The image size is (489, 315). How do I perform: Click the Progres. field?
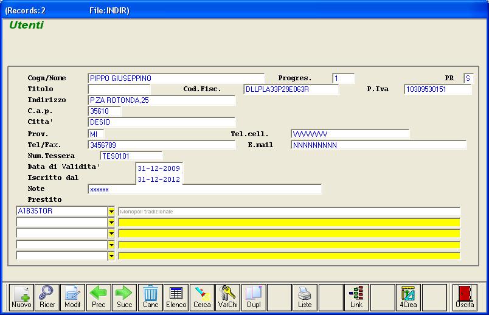(344, 78)
